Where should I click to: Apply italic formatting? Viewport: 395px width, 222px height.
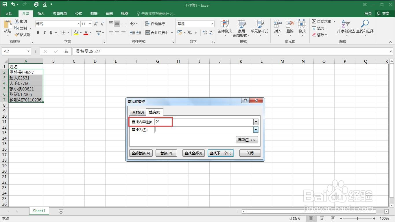coord(44,32)
